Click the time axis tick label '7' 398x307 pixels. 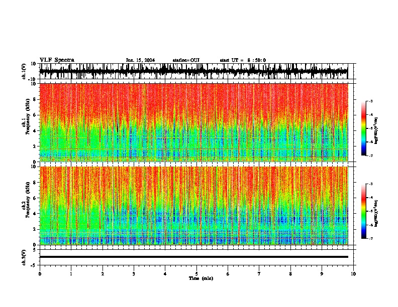tap(259, 274)
